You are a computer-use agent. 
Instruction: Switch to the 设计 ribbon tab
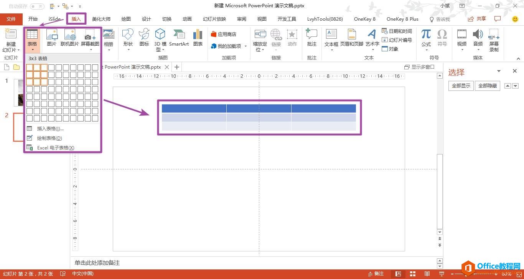pyautogui.click(x=146, y=19)
